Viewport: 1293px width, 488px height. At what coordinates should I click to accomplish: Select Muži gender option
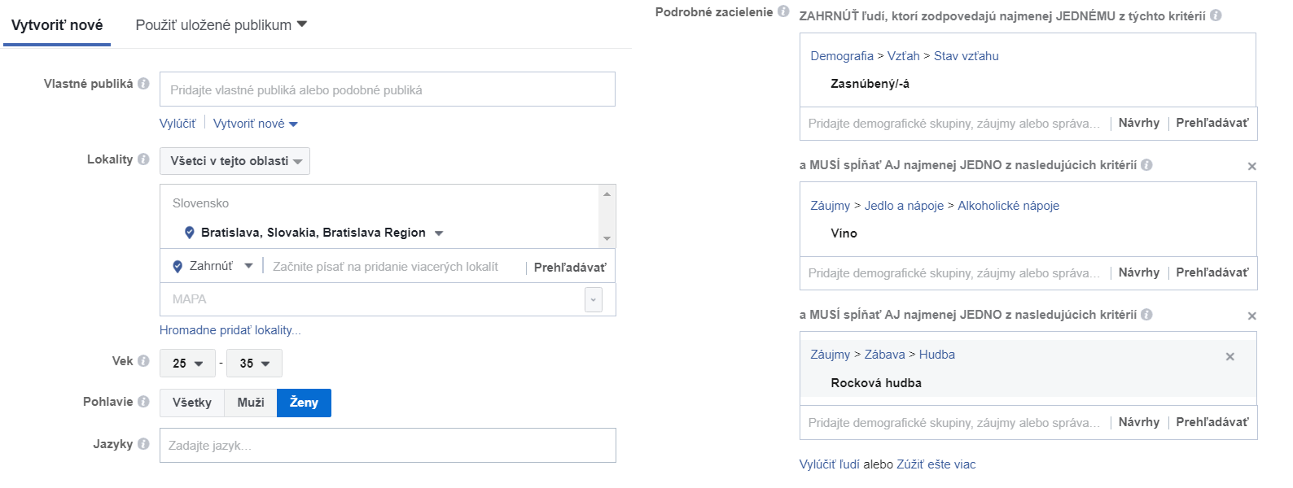(x=251, y=403)
